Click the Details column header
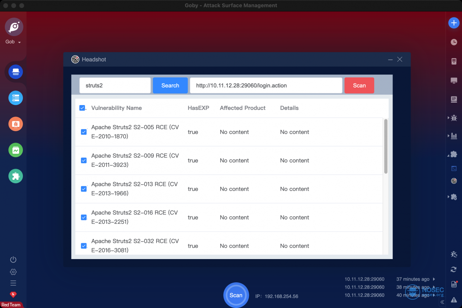Viewport: 462px width, 308px height. point(289,108)
